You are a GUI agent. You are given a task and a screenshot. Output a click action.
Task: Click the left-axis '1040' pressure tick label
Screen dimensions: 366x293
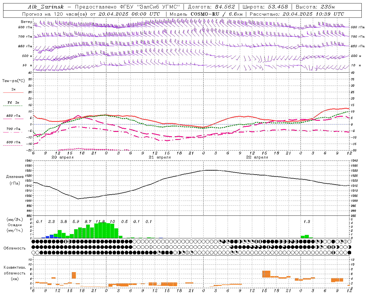coord(28,161)
